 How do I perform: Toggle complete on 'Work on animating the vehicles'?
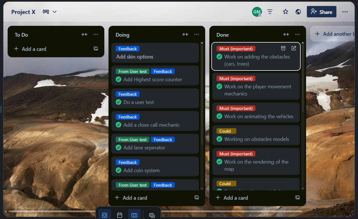click(x=219, y=116)
